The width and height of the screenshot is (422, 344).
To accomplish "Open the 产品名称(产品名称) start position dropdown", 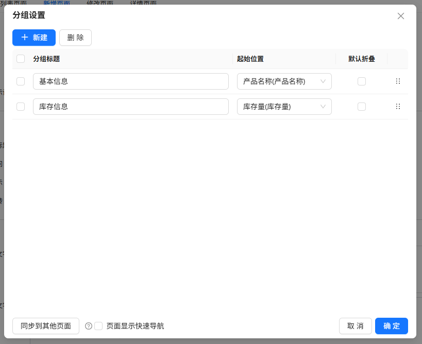I will click(284, 81).
